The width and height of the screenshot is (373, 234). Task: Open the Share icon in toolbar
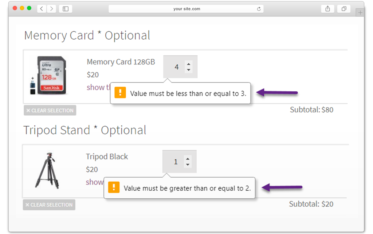(x=327, y=9)
